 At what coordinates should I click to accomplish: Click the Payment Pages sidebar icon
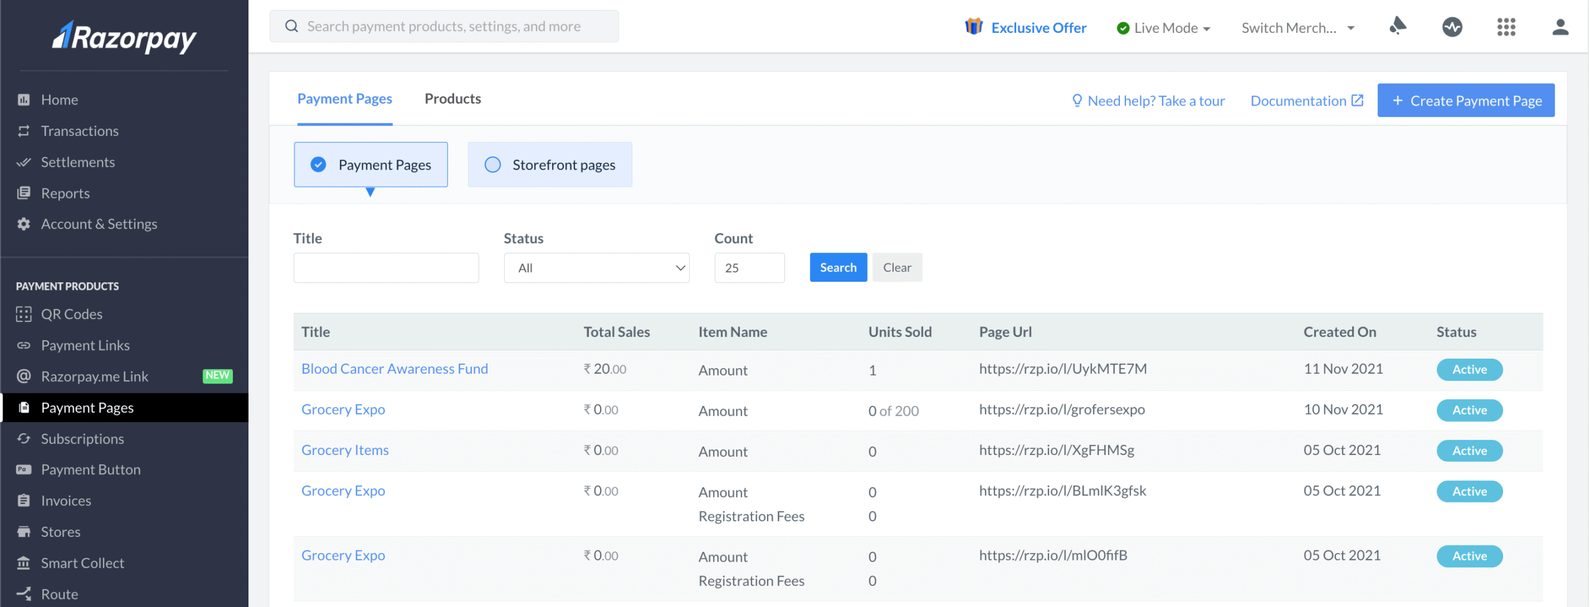point(24,407)
